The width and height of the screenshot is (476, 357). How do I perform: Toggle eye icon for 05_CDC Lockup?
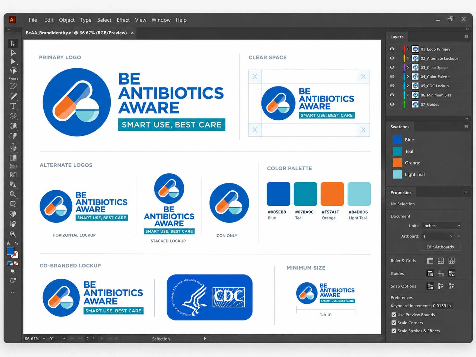tap(392, 86)
